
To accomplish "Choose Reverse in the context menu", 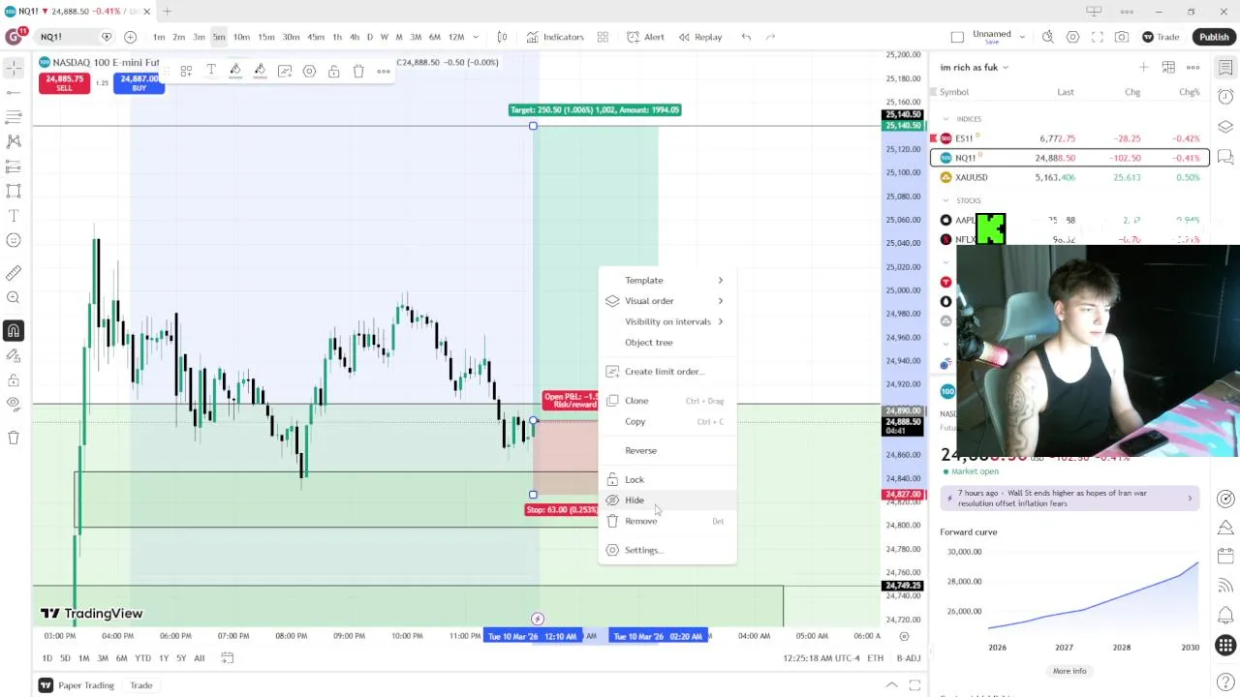I will 667,450.
